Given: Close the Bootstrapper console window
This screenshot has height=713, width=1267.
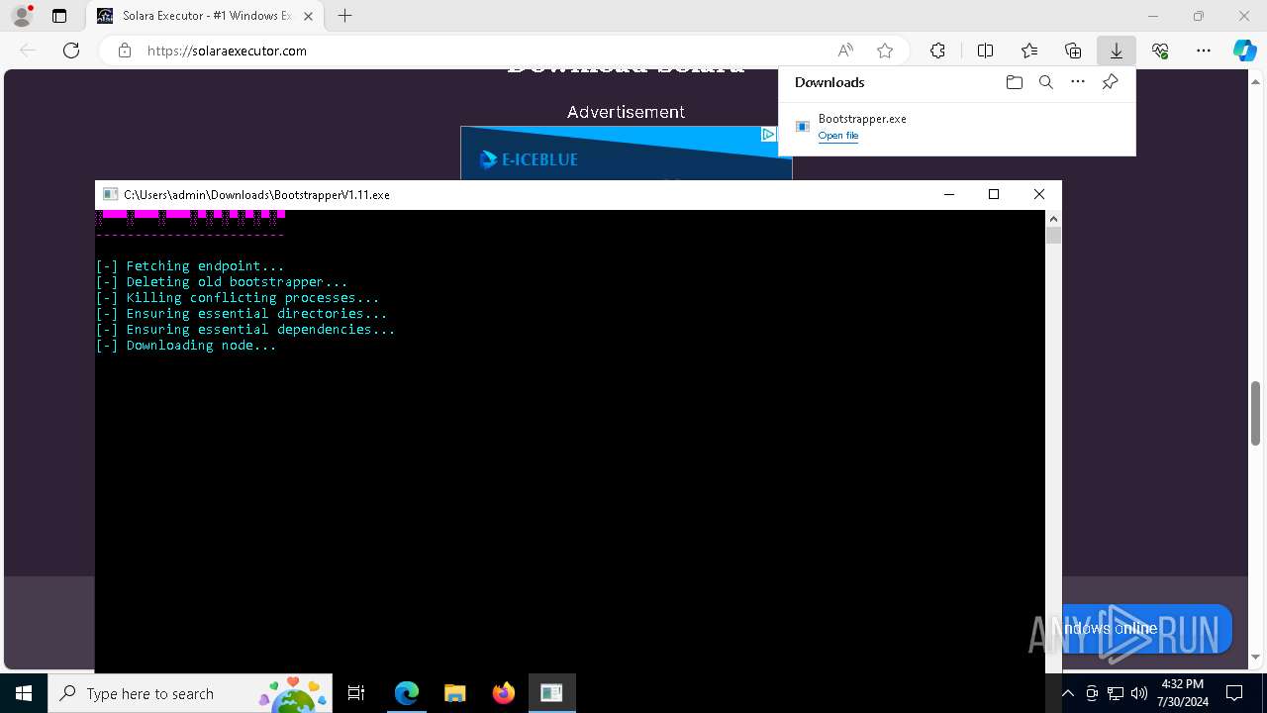Looking at the screenshot, I should 1039,195.
